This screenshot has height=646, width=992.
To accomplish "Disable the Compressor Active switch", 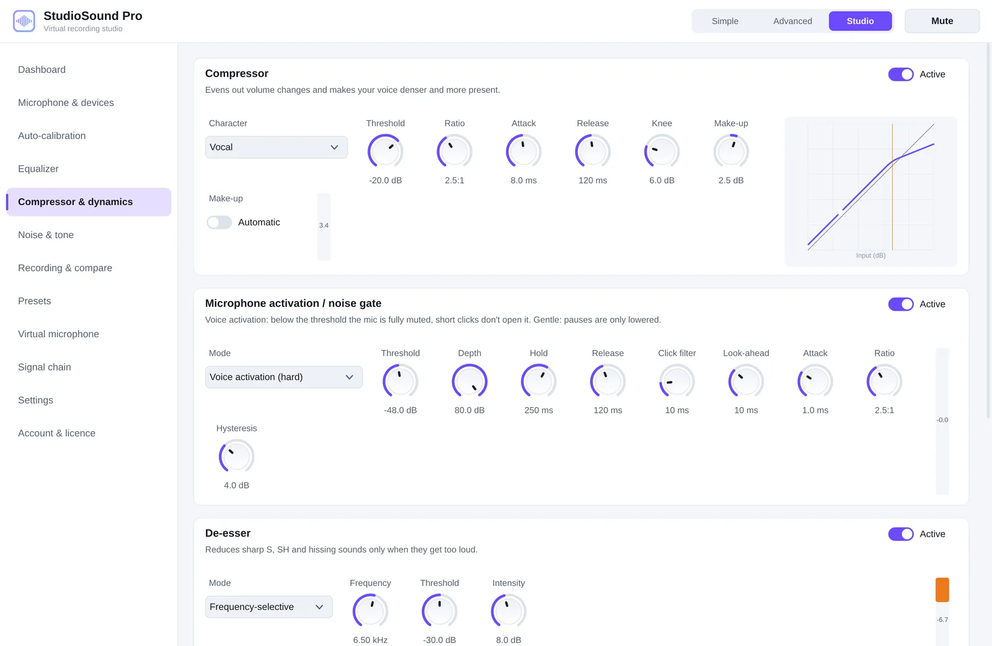I will (901, 74).
